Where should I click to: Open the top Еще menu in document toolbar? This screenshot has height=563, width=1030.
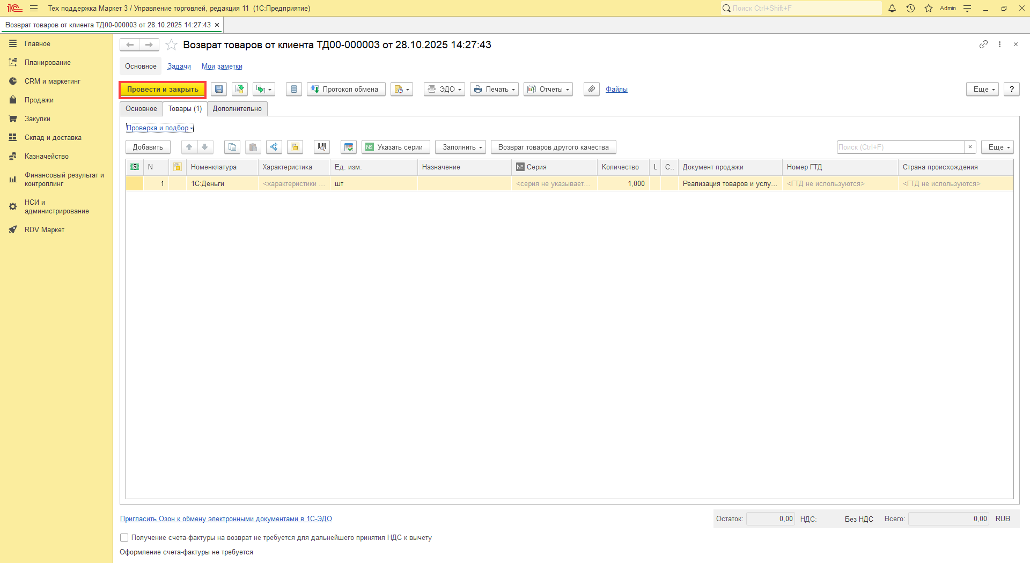point(983,89)
